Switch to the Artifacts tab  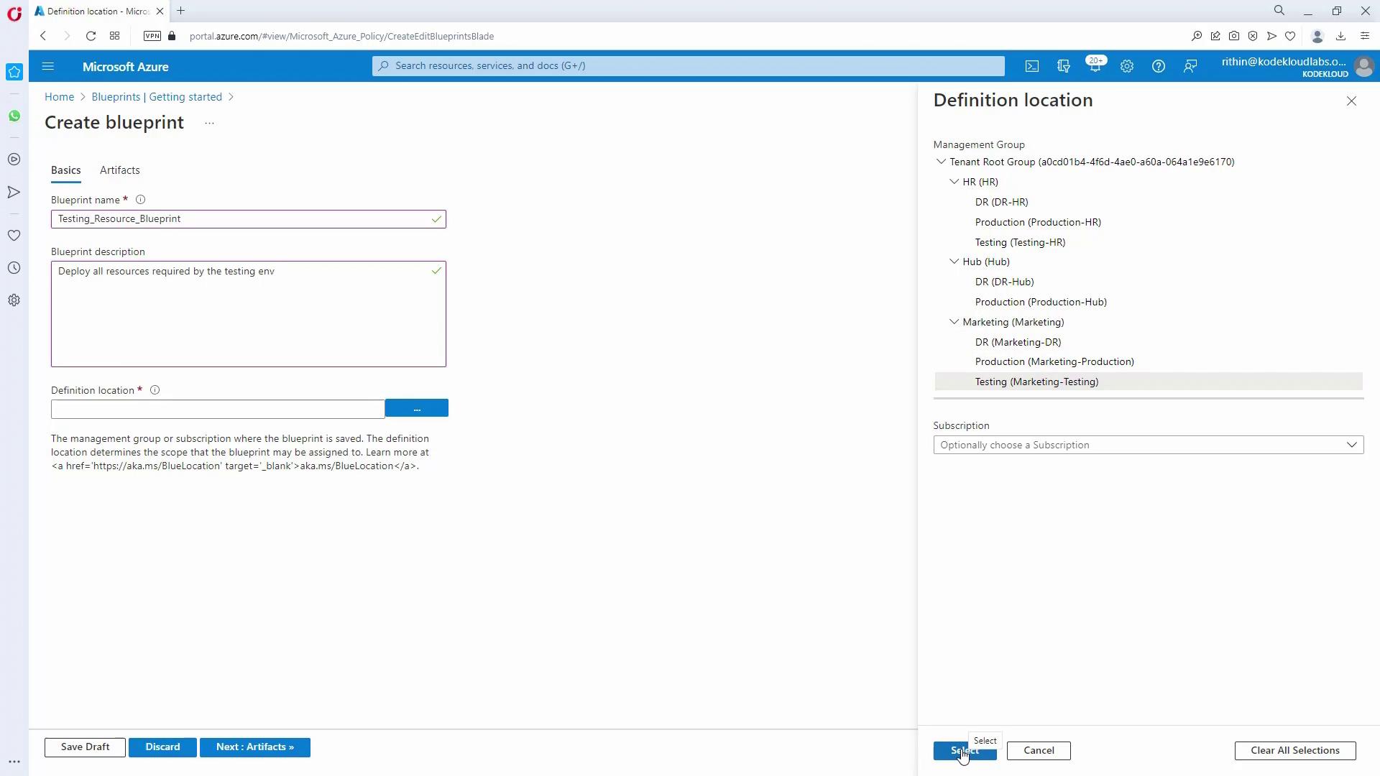tap(120, 170)
